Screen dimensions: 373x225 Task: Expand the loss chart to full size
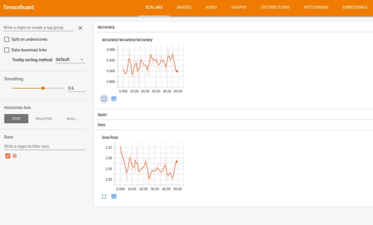104,197
